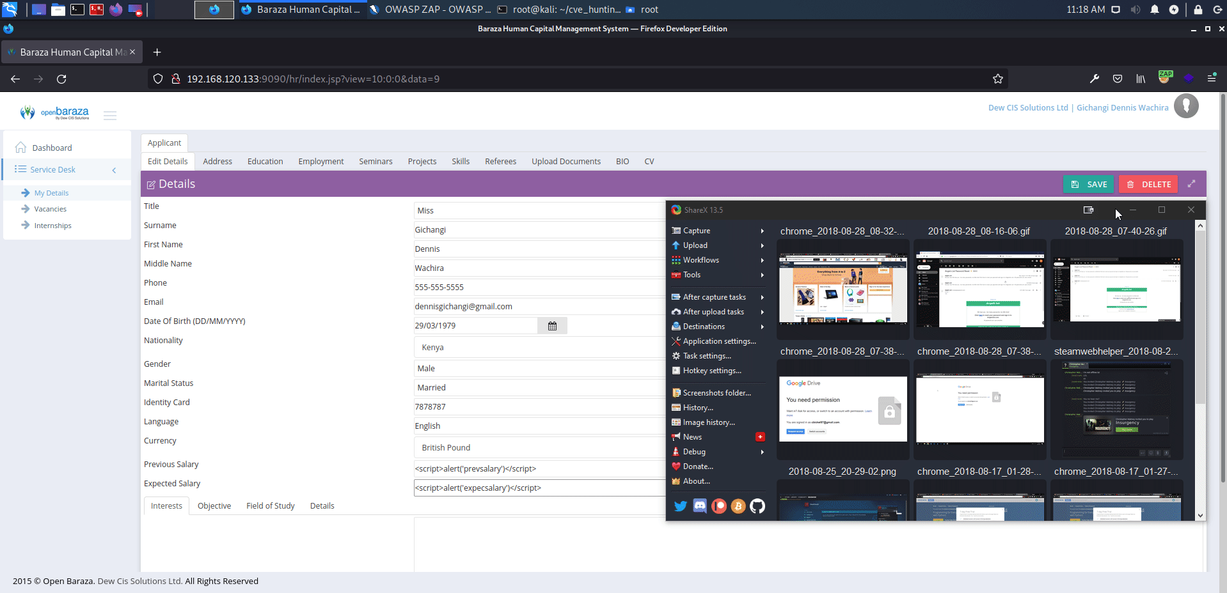Open the Title dropdown showing Miss
Image resolution: width=1227 pixels, height=593 pixels.
coord(539,211)
